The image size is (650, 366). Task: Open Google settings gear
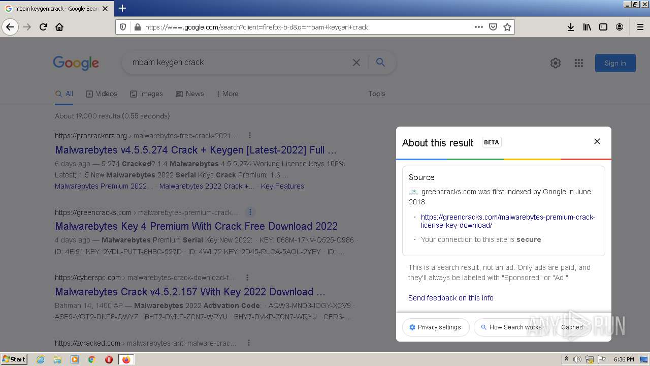click(556, 63)
